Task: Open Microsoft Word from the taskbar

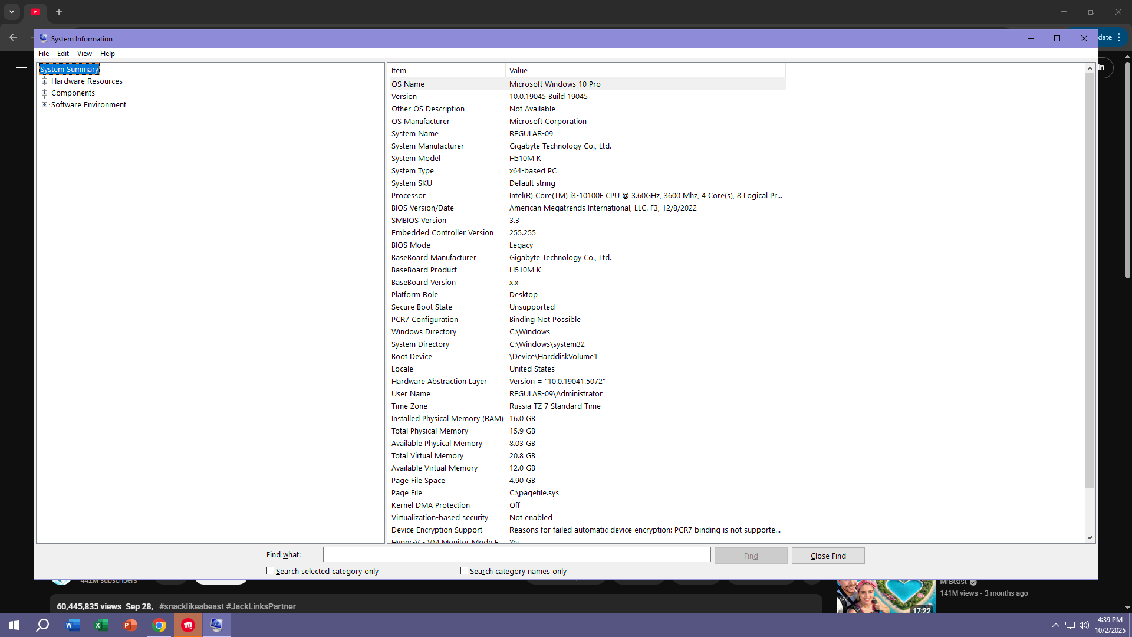Action: (x=73, y=625)
